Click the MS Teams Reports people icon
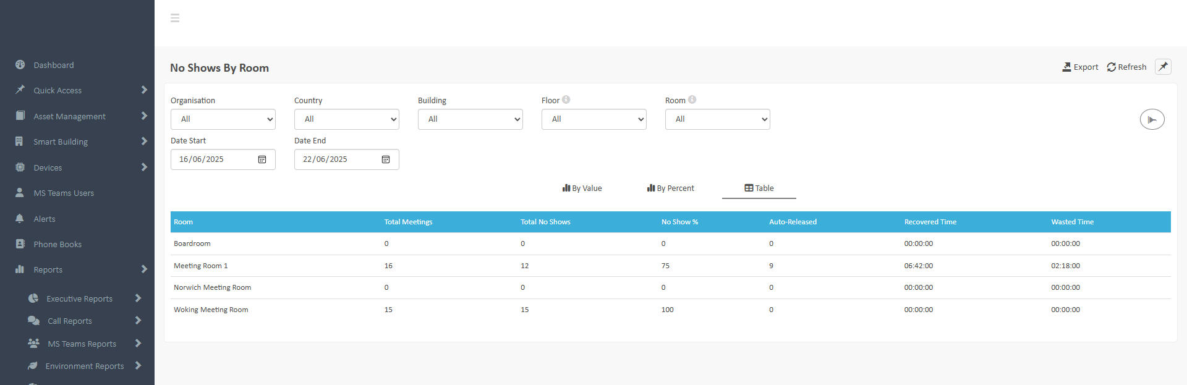1187x385 pixels. 34,344
